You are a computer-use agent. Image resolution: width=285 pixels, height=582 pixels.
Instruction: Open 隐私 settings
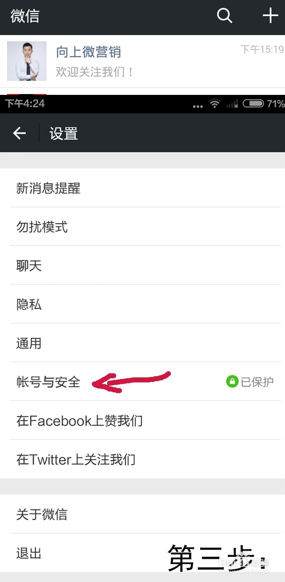click(142, 304)
